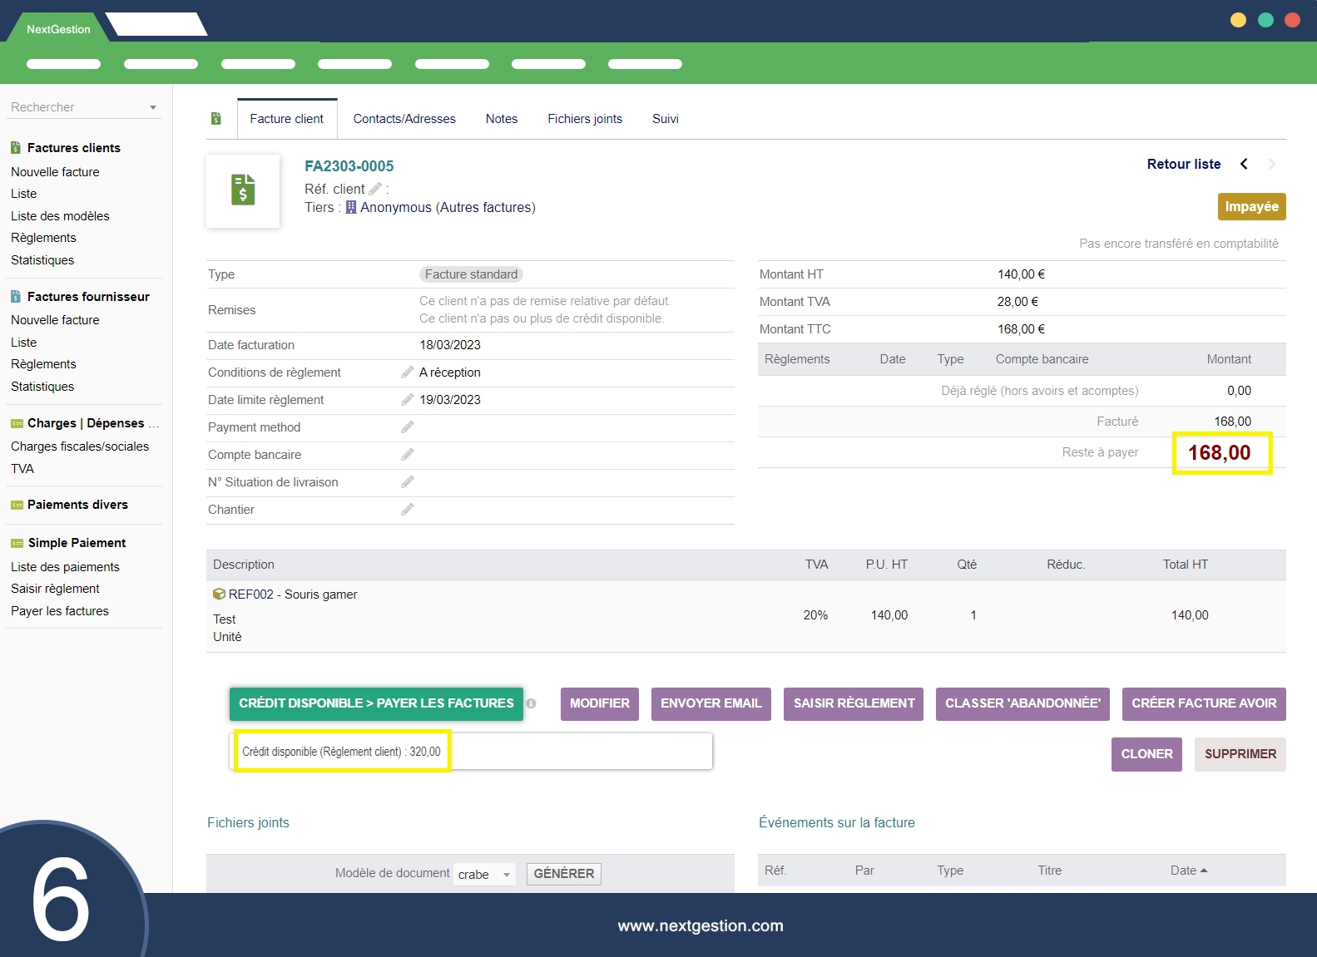Switch to Contacts/Adresses tab
1317x957 pixels.
pyautogui.click(x=404, y=119)
